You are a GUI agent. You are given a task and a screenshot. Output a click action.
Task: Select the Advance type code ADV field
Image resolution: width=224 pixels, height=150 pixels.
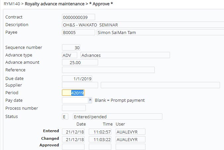[x=70, y=55]
